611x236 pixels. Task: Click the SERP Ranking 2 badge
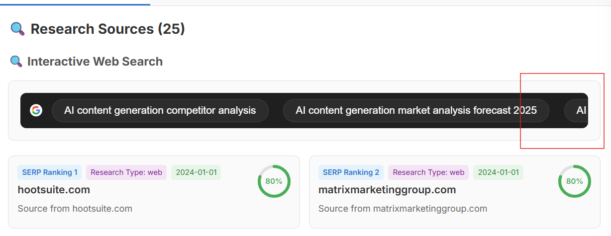[x=351, y=172]
